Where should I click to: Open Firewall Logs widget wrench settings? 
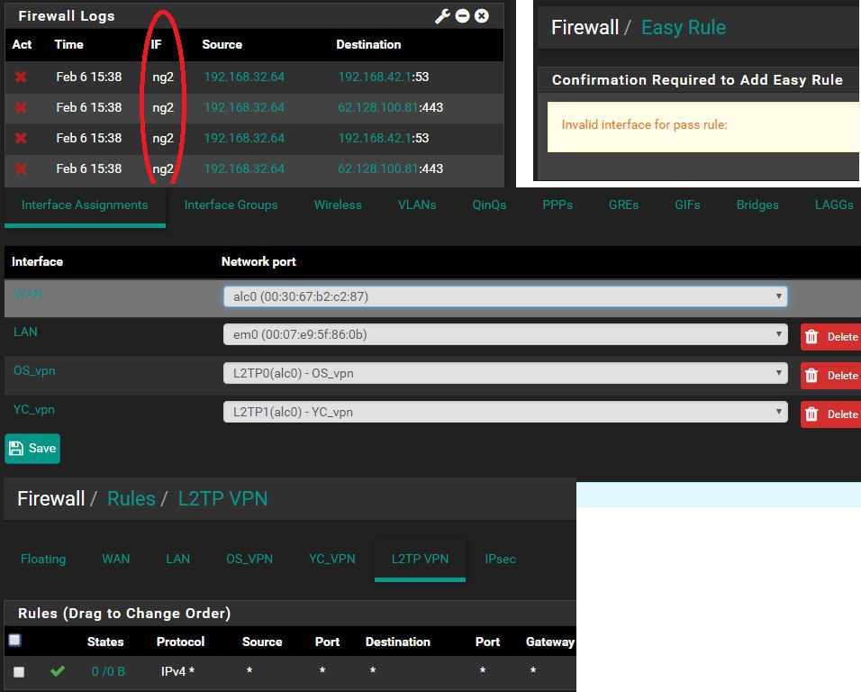[x=442, y=16]
